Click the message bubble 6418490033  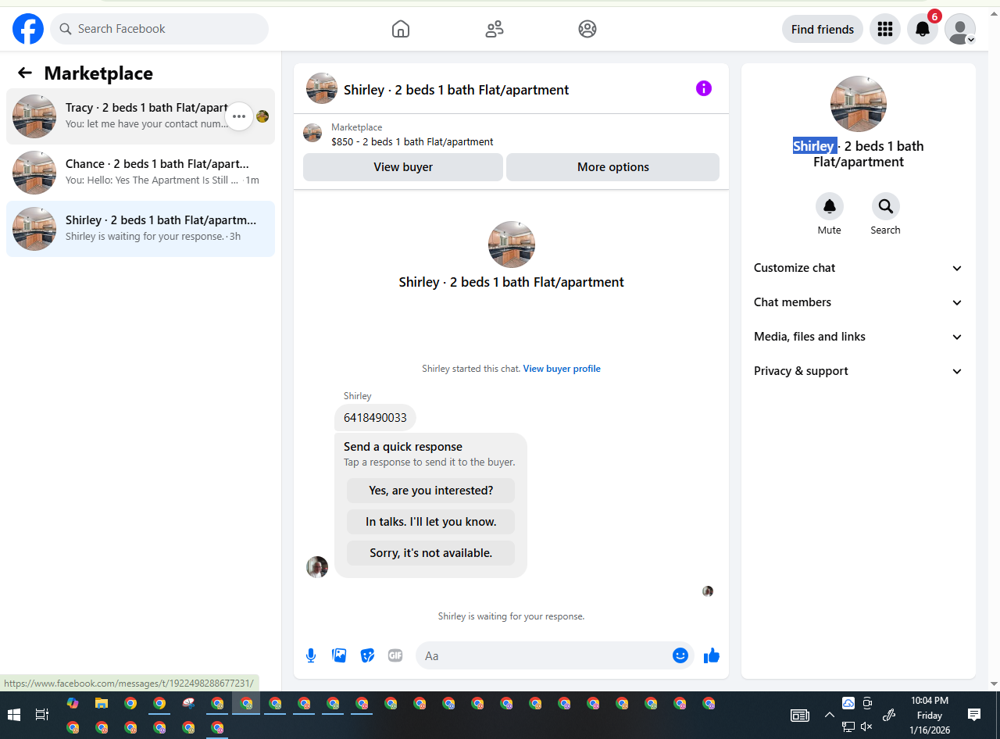[375, 418]
